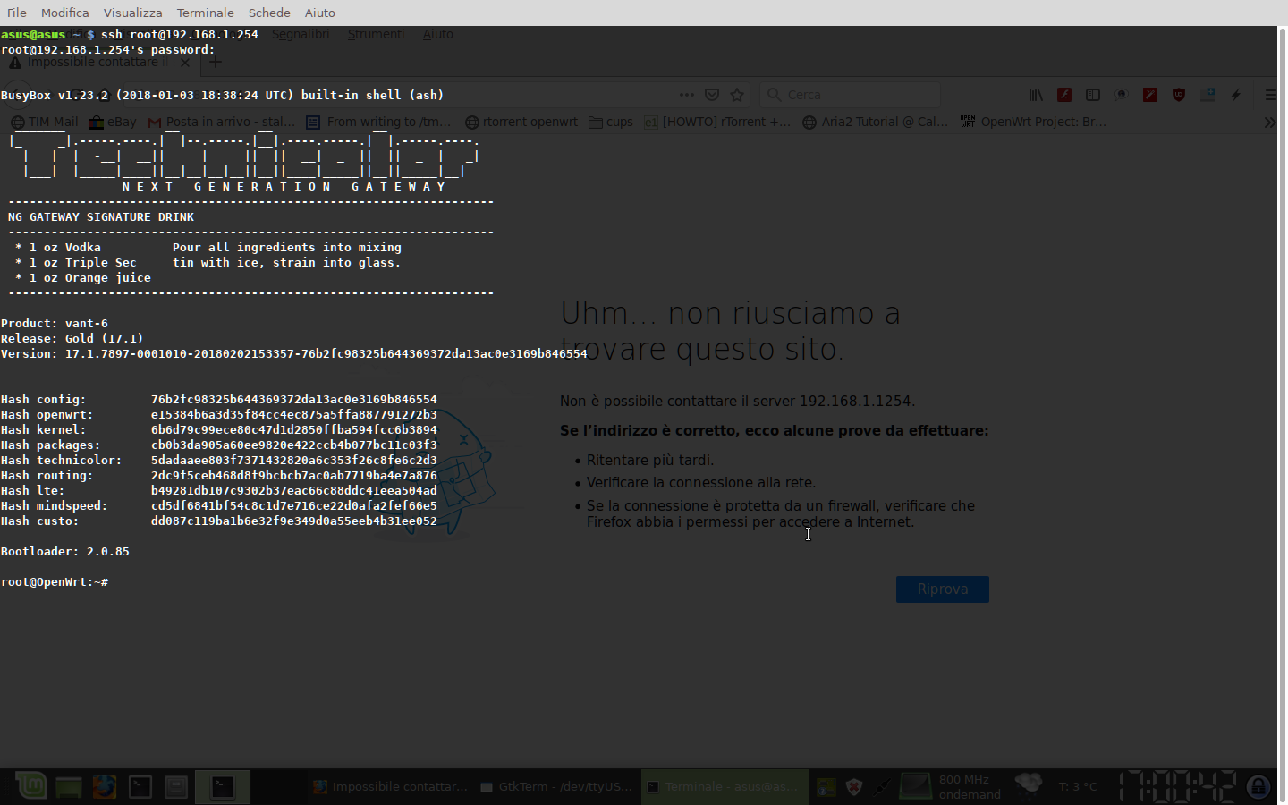
Task: Open the Schede menu
Action: point(269,13)
